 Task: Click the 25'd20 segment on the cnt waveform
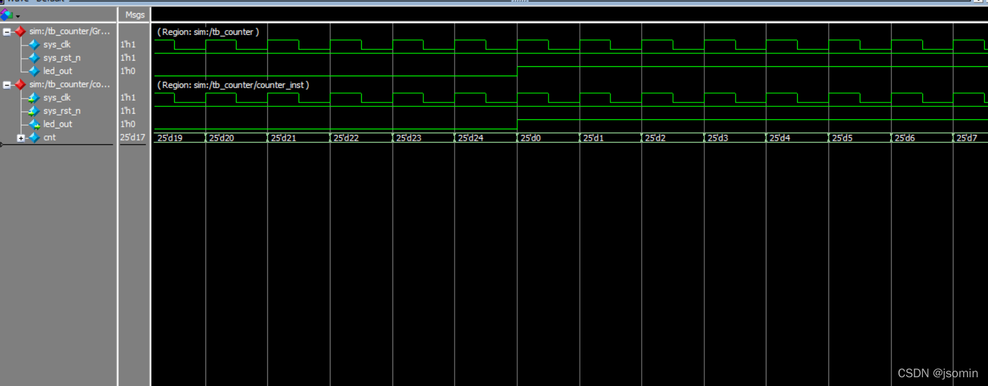tap(236, 137)
